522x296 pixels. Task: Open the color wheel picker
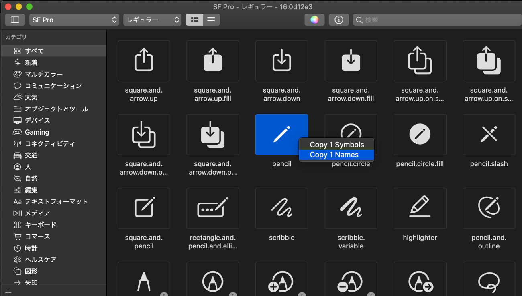[x=314, y=20]
